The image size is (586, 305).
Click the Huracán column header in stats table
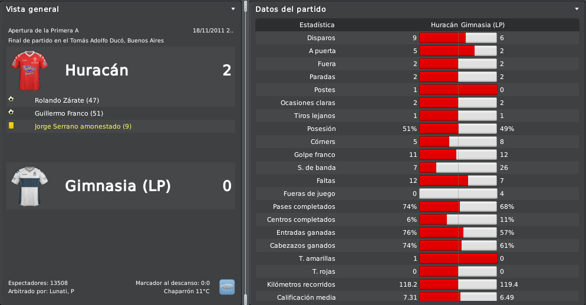pyautogui.click(x=445, y=25)
